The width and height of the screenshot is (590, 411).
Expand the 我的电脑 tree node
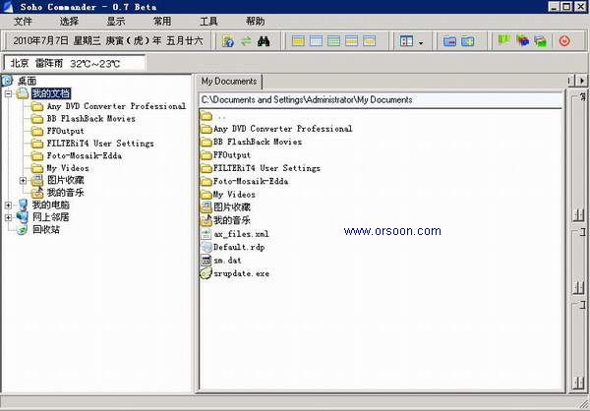coord(9,205)
